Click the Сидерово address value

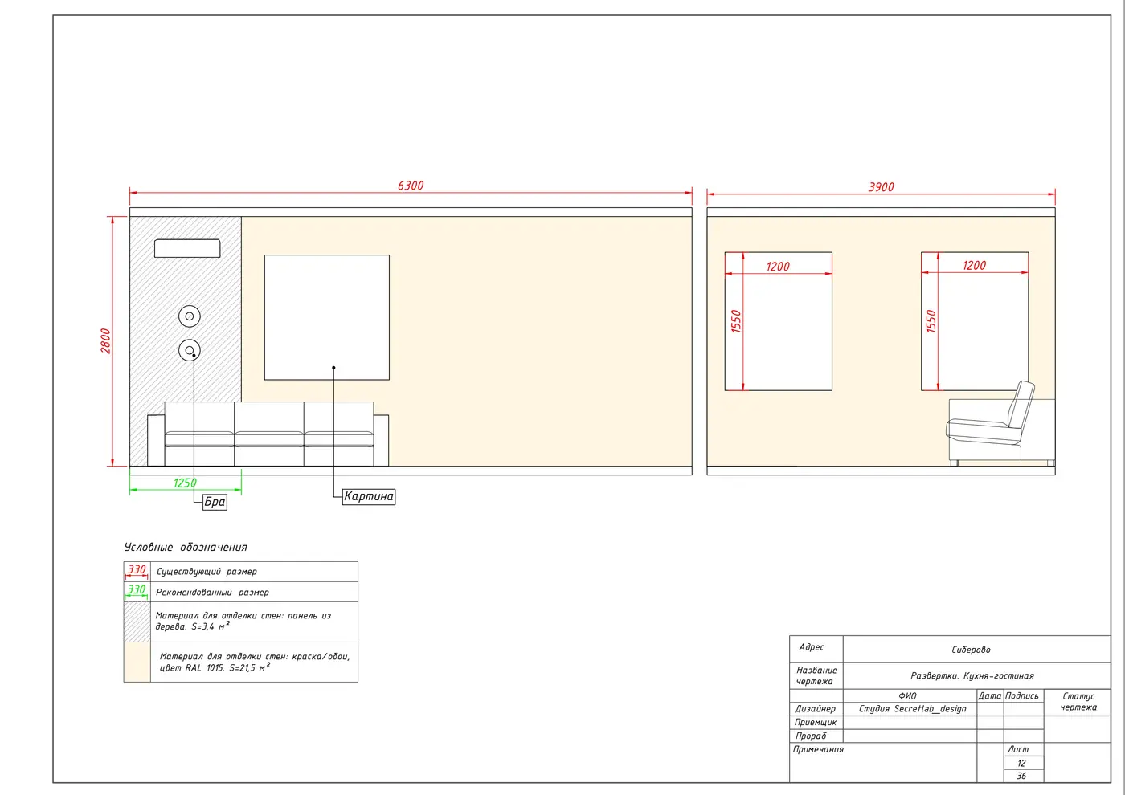point(971,650)
